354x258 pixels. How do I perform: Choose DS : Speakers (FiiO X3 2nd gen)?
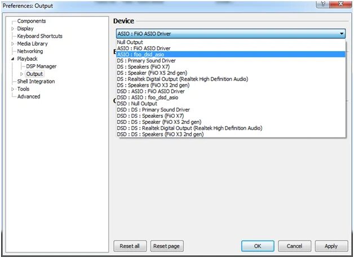(231, 85)
